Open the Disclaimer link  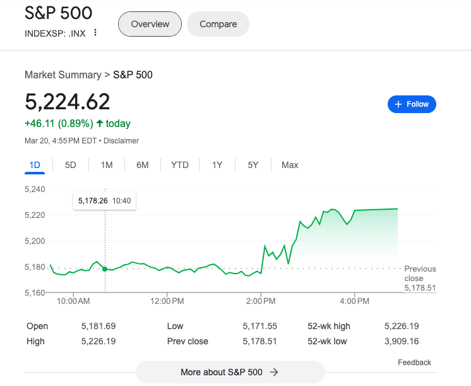(x=121, y=141)
